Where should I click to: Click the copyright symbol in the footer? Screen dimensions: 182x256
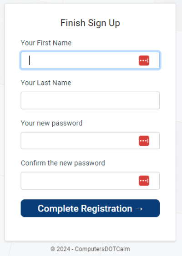click(x=53, y=249)
